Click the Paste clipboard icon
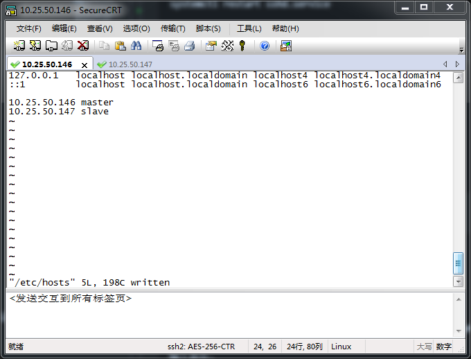 click(x=120, y=46)
